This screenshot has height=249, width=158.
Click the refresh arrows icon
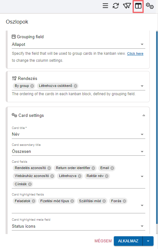(x=116, y=6)
